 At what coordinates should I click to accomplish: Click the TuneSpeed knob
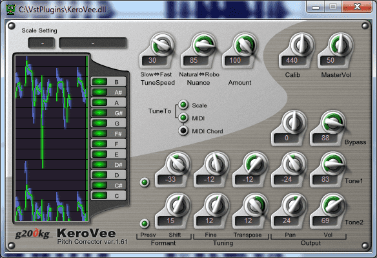(x=162, y=45)
